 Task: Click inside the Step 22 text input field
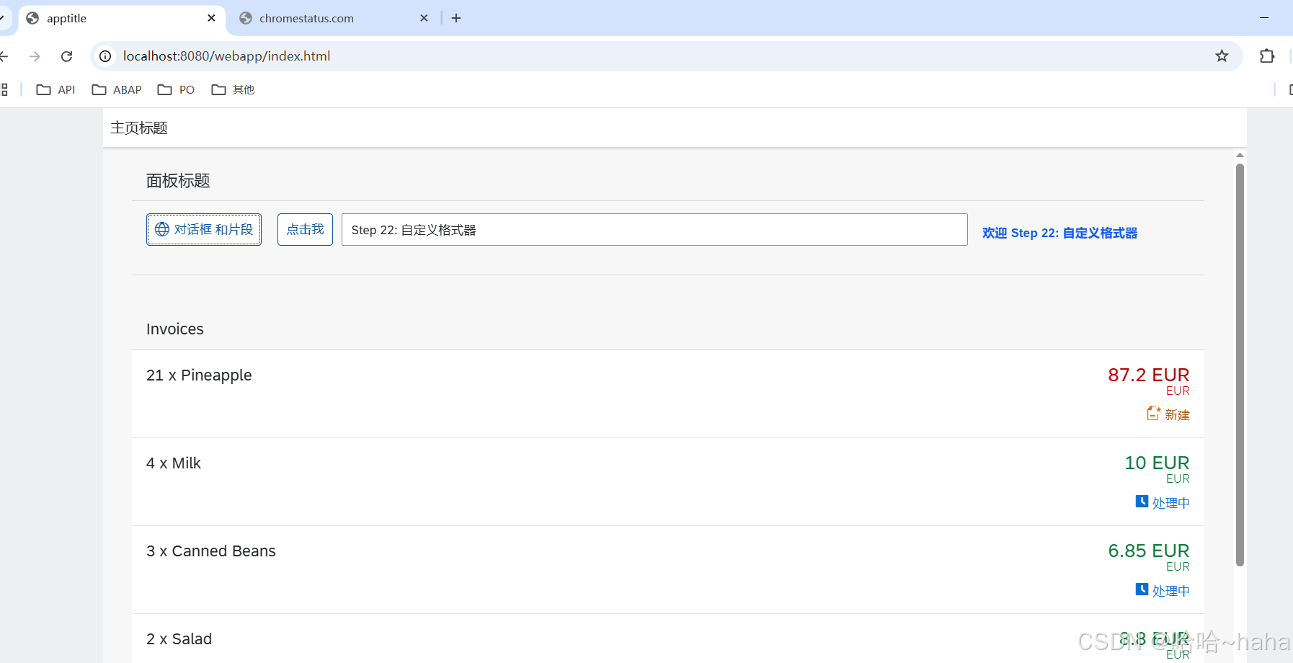(653, 229)
